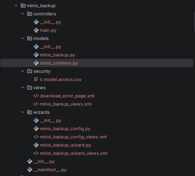Click XML icon beside minio_backup_views.xml

[x=36, y=104]
